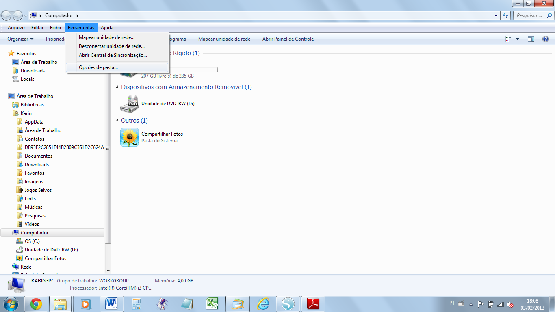Change view with the view mode icon
Image resolution: width=555 pixels, height=312 pixels.
(x=509, y=39)
